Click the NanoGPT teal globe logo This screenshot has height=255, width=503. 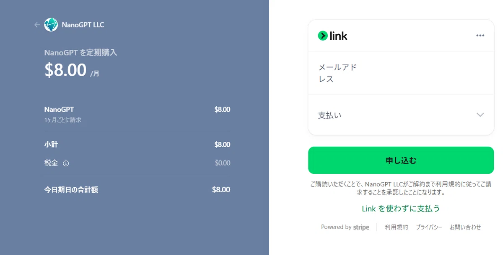[51, 25]
